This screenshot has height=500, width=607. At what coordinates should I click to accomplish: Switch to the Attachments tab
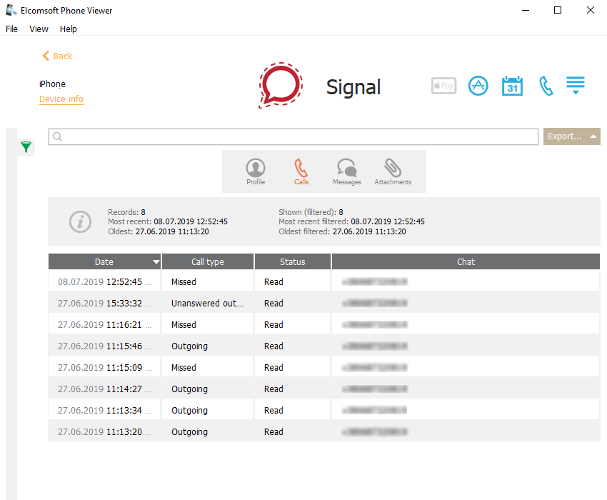(393, 171)
